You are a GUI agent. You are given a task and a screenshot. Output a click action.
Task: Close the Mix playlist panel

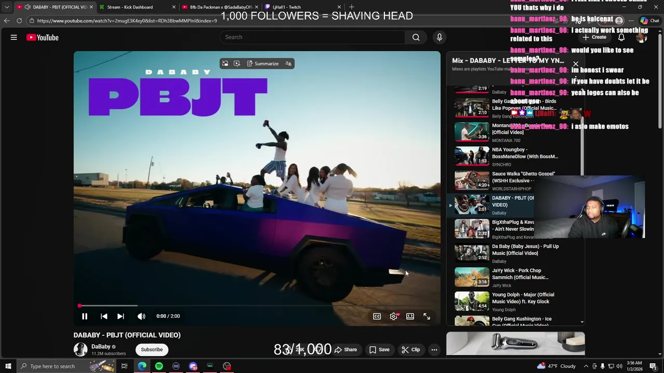[x=576, y=64]
